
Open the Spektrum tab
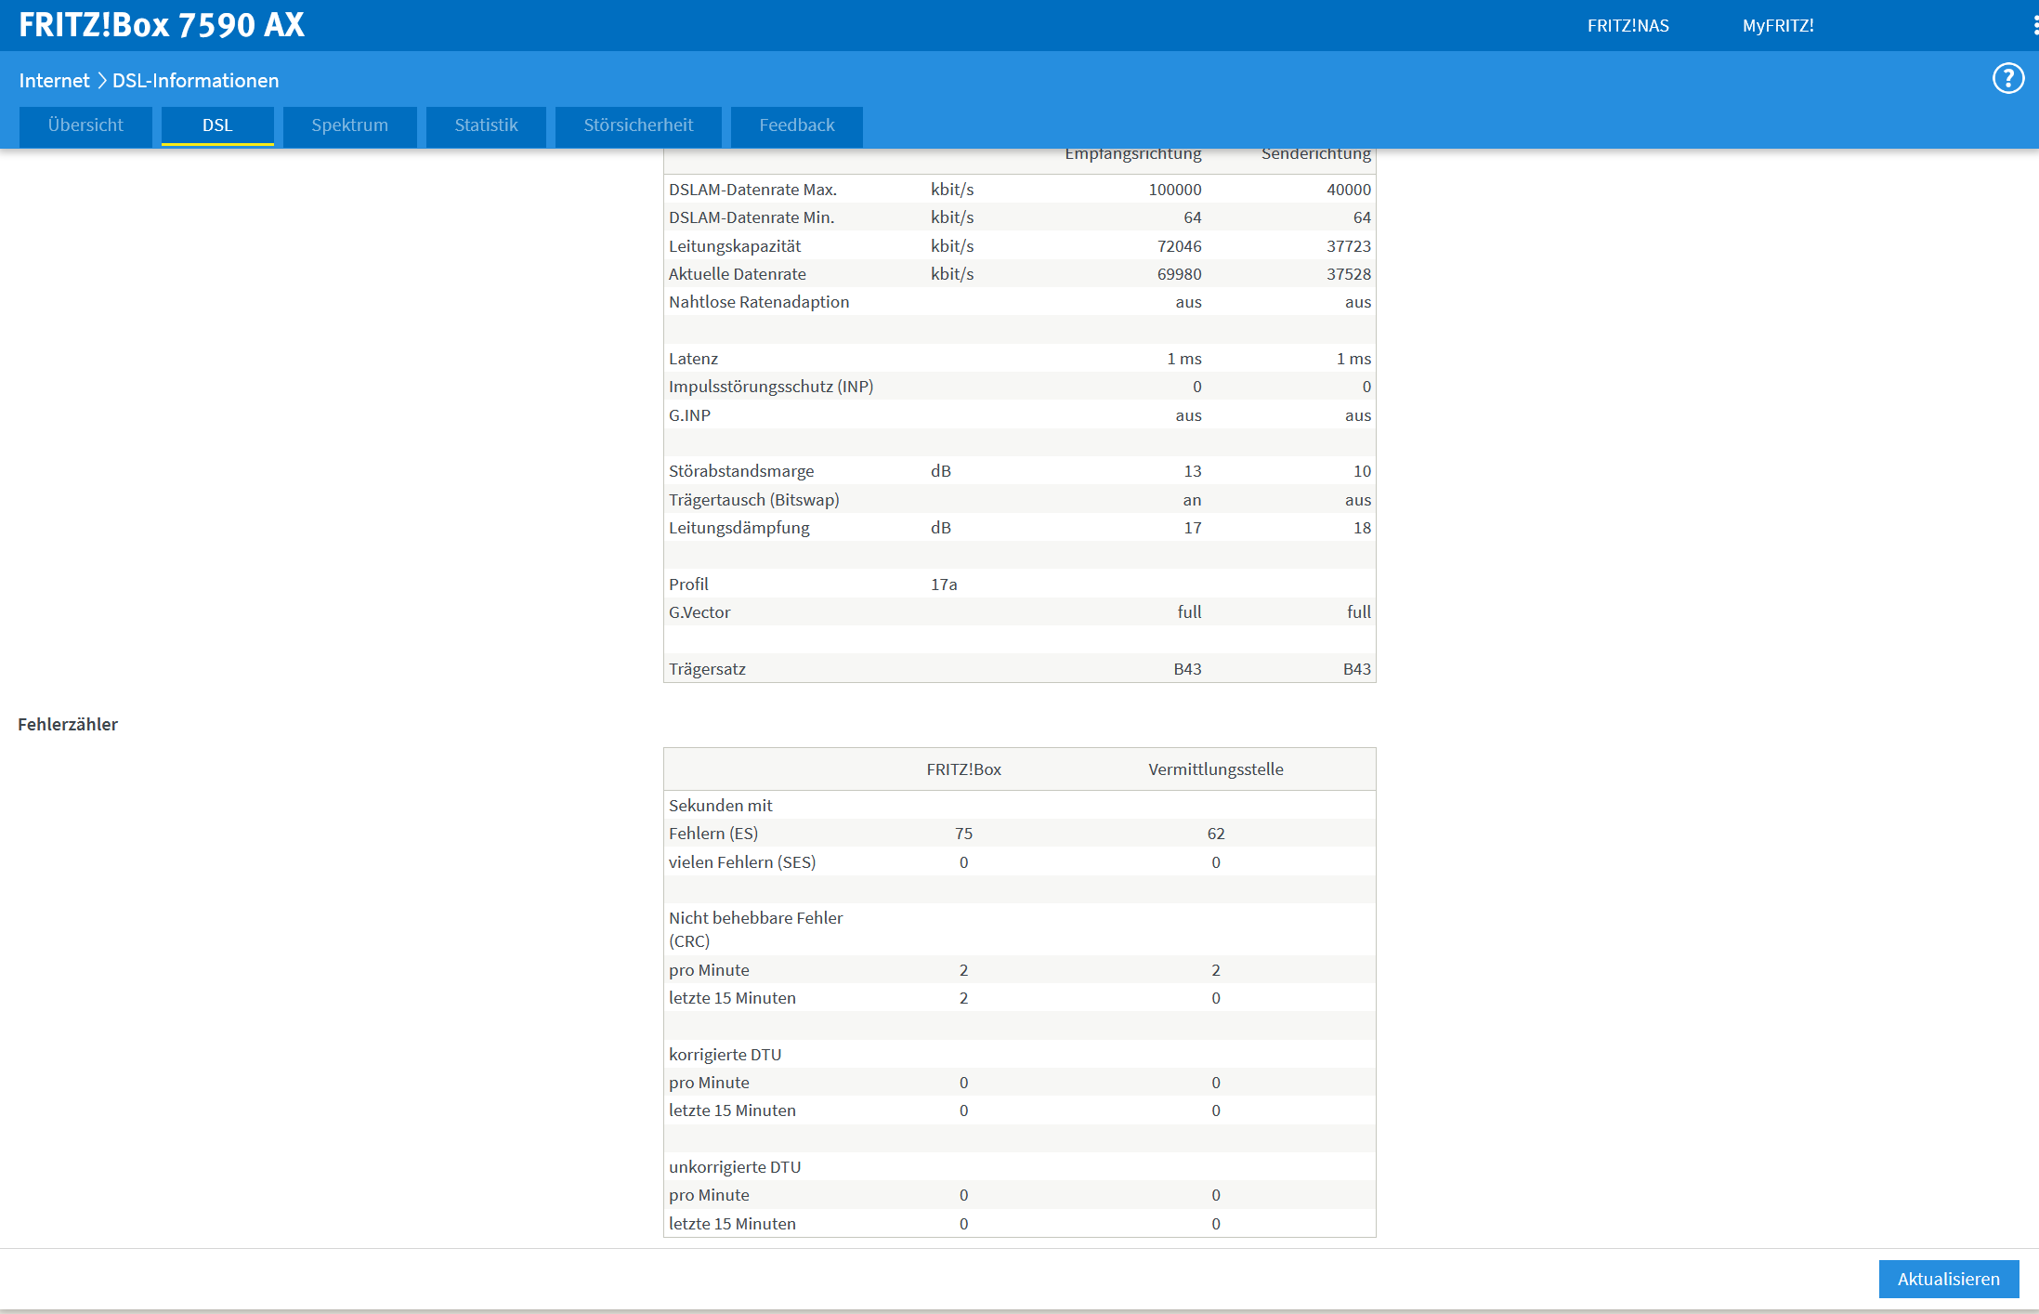[x=349, y=125]
